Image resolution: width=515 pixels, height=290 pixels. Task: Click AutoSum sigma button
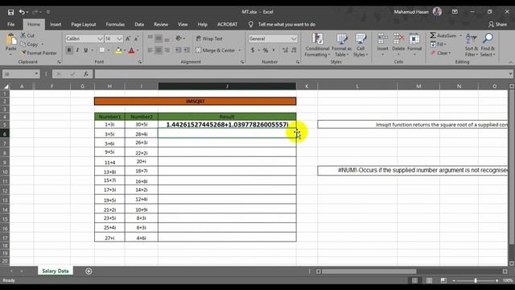[x=443, y=35]
